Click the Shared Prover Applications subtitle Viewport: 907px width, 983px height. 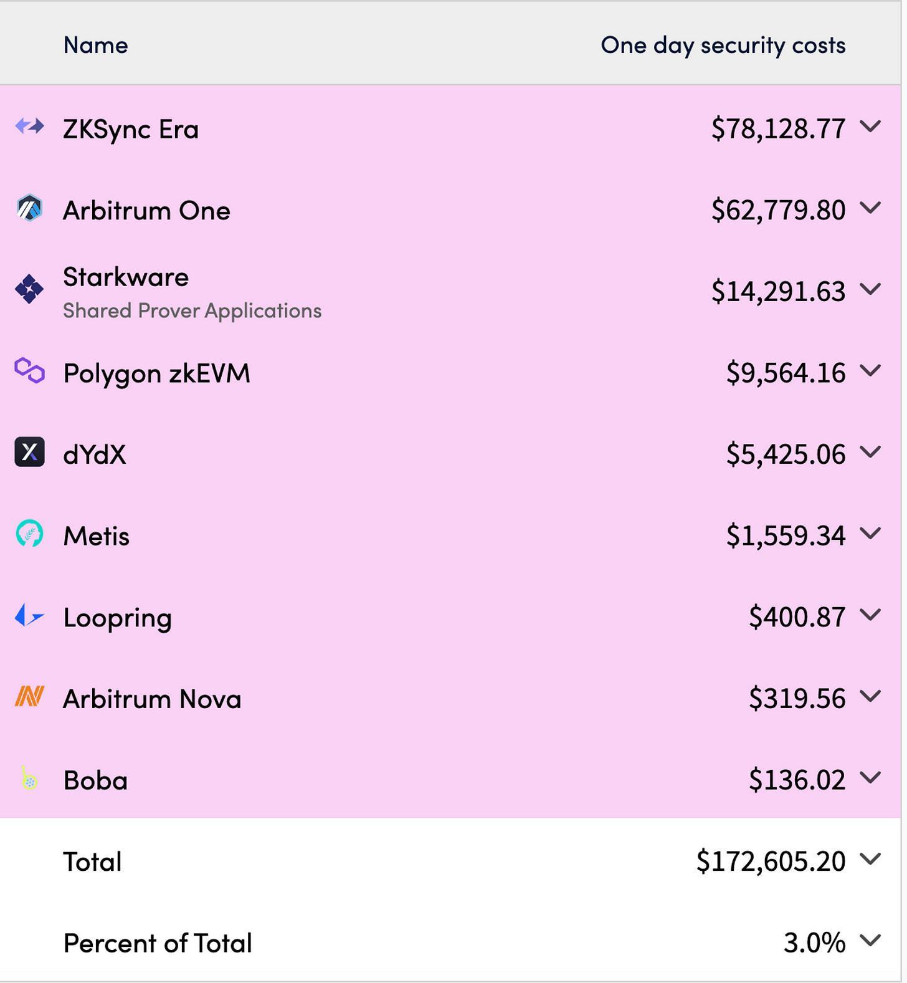pyautogui.click(x=192, y=310)
